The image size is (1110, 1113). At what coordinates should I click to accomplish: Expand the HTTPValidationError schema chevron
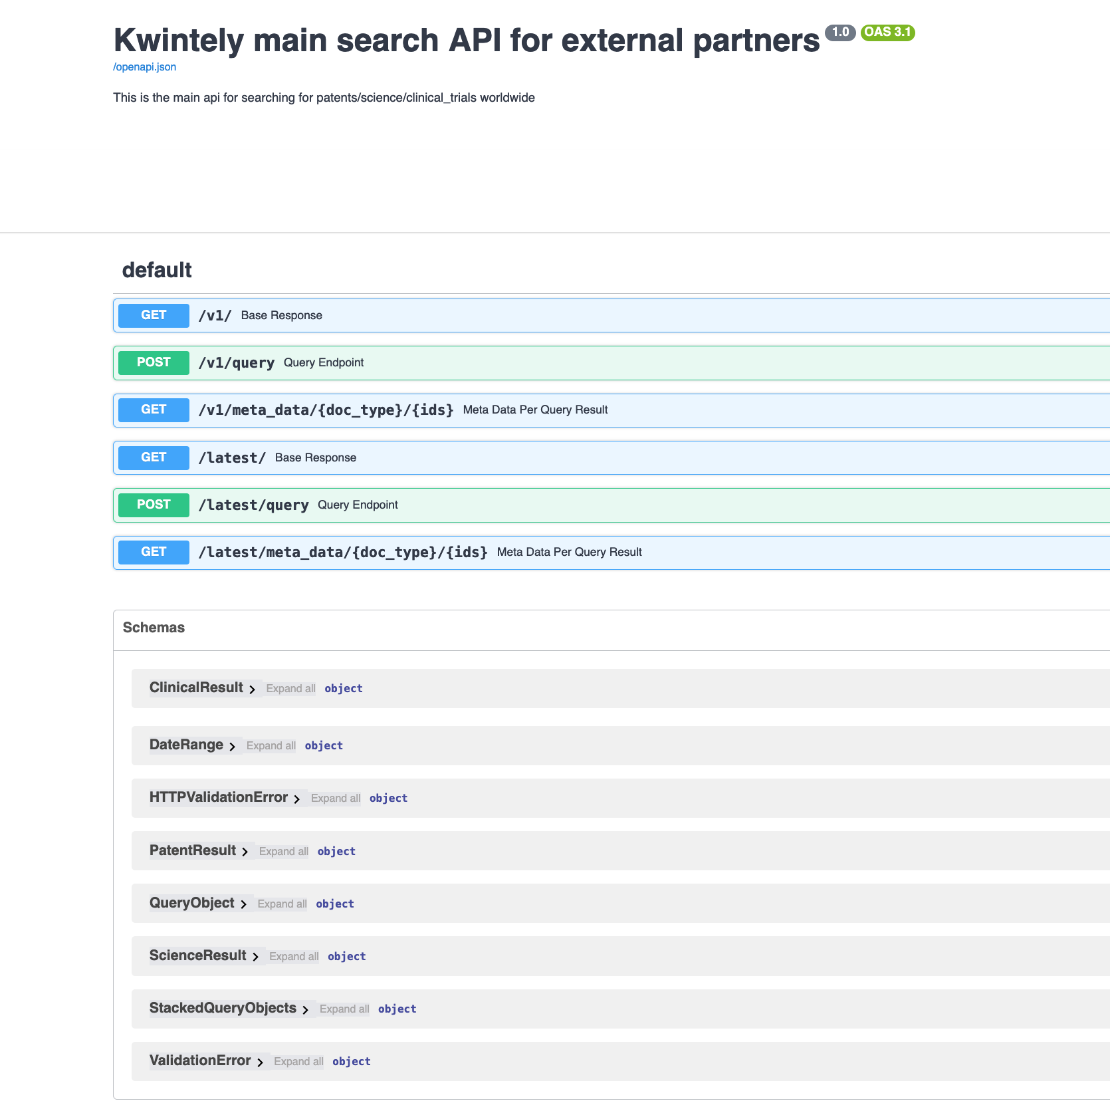coord(296,799)
